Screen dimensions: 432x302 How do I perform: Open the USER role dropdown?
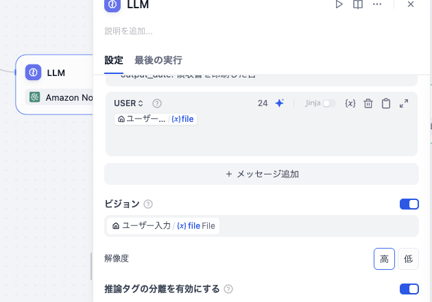128,103
